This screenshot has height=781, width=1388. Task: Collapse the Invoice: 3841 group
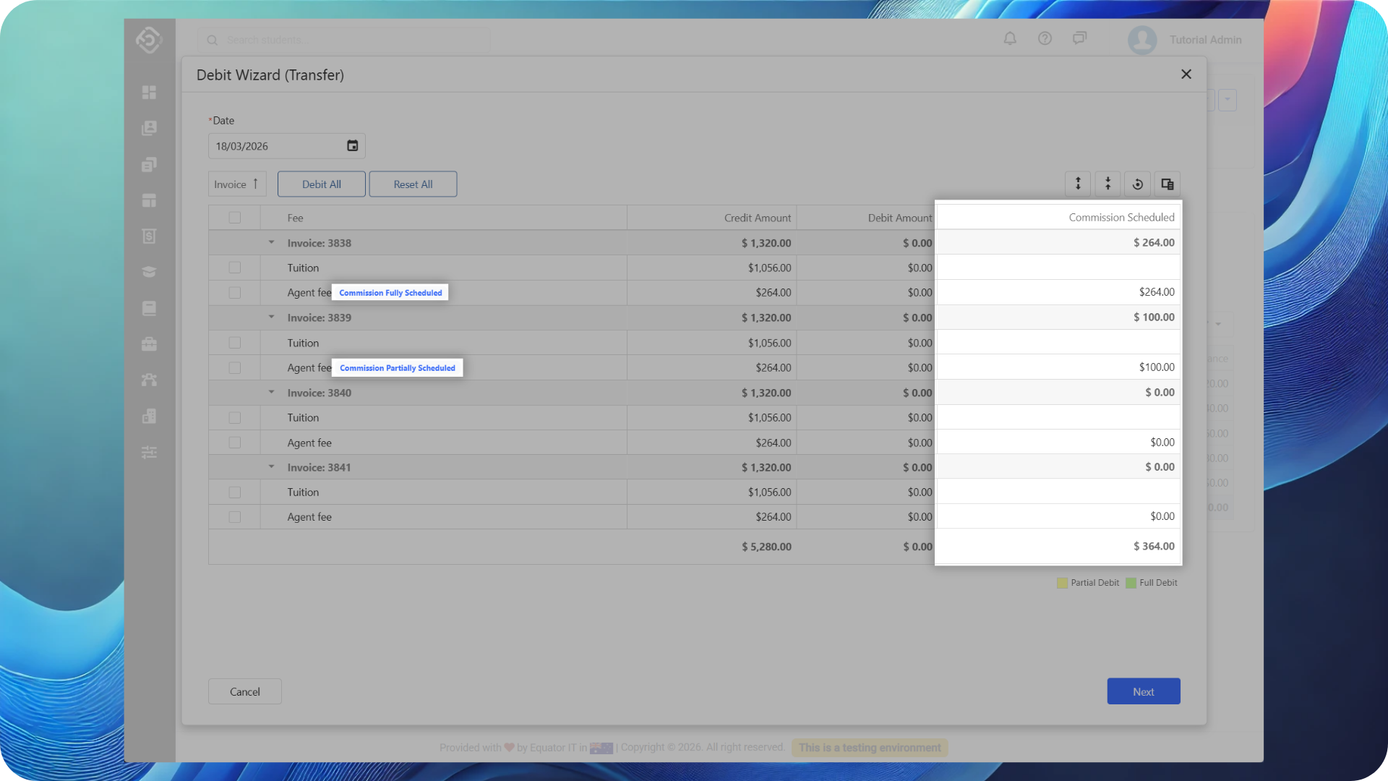(x=272, y=466)
